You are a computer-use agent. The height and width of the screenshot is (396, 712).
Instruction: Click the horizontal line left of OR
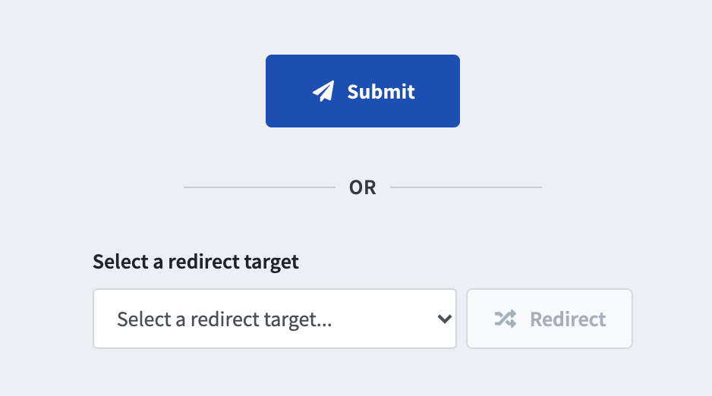coord(260,187)
